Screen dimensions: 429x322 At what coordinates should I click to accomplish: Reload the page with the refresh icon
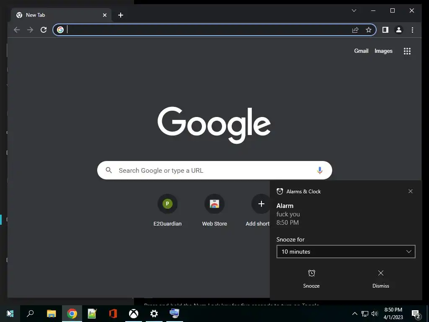[44, 30]
